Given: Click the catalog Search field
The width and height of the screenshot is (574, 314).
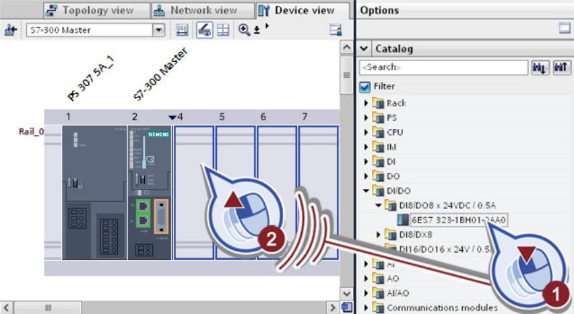Looking at the screenshot, I should (x=444, y=67).
